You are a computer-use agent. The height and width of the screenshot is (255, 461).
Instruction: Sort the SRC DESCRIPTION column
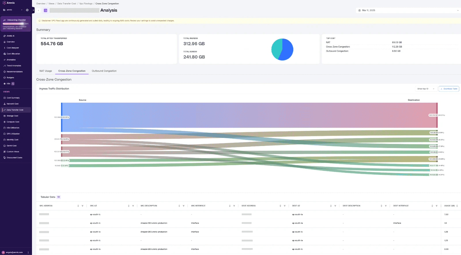(179, 206)
